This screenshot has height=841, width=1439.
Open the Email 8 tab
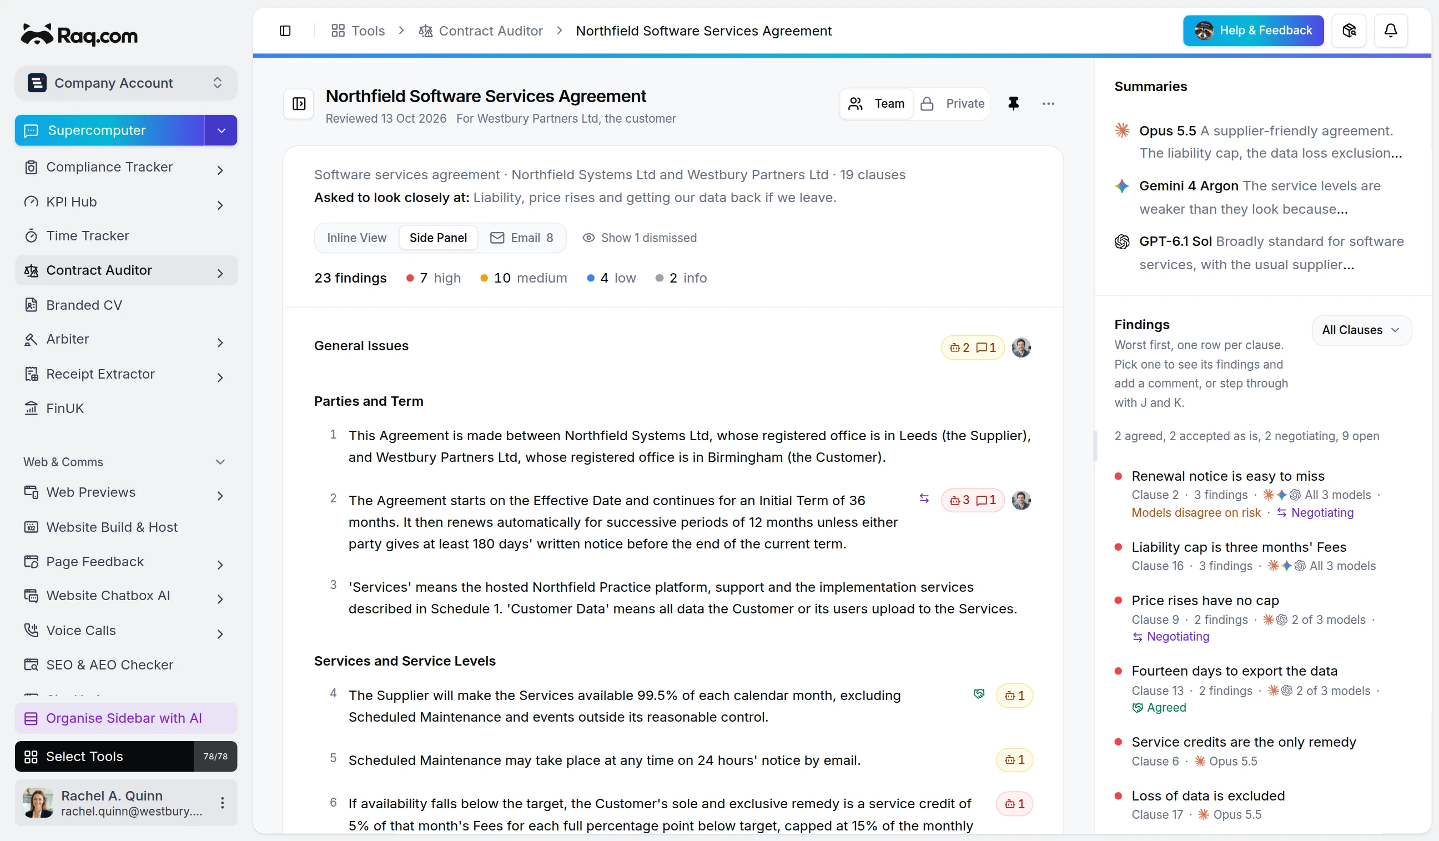[x=522, y=238]
